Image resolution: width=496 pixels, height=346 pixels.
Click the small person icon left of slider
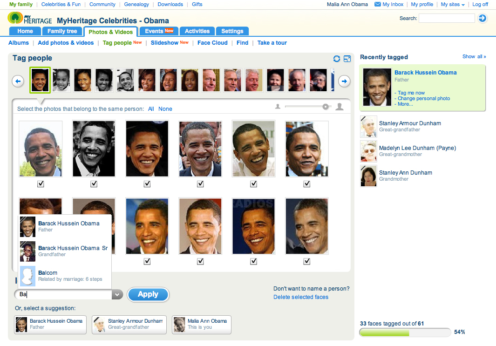click(278, 107)
